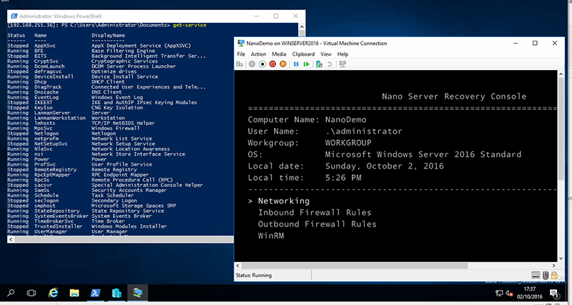The image size is (572, 305).
Task: Click the taskbar clock showing 17:37
Action: [529, 289]
